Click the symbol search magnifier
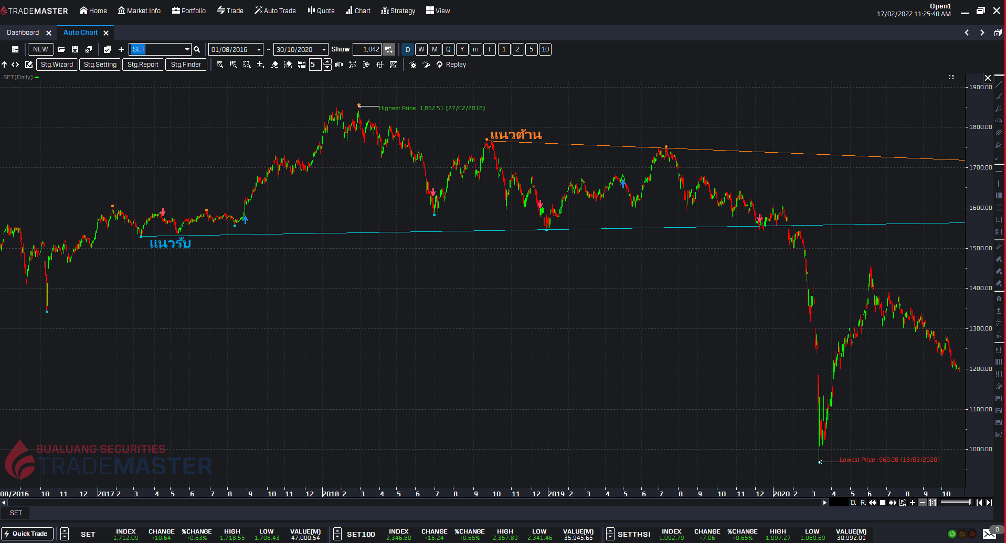 197,49
